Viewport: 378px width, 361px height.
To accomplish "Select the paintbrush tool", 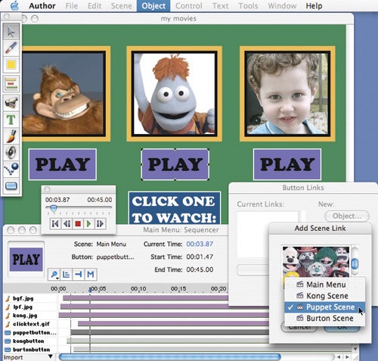I will pos(11,136).
